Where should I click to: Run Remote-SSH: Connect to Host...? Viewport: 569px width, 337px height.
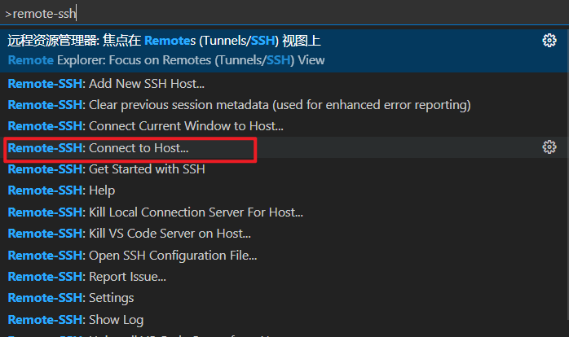tap(284, 148)
